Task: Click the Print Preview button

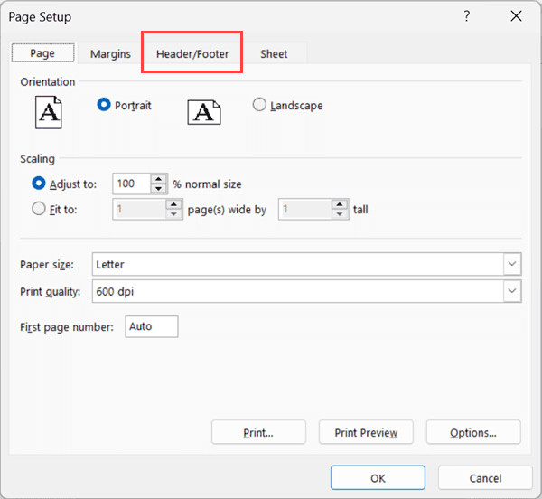Action: [366, 432]
